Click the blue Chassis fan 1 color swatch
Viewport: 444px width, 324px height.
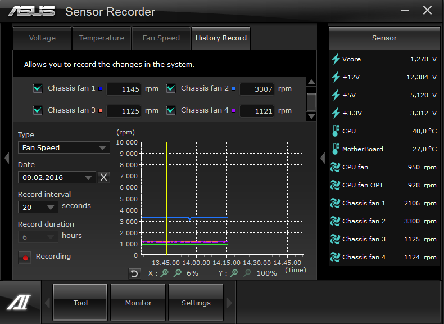pos(100,88)
